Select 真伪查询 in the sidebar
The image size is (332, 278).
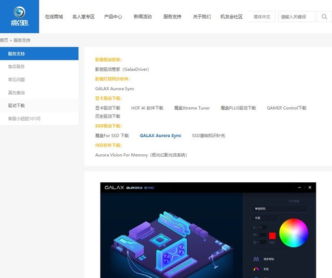[x=39, y=93]
